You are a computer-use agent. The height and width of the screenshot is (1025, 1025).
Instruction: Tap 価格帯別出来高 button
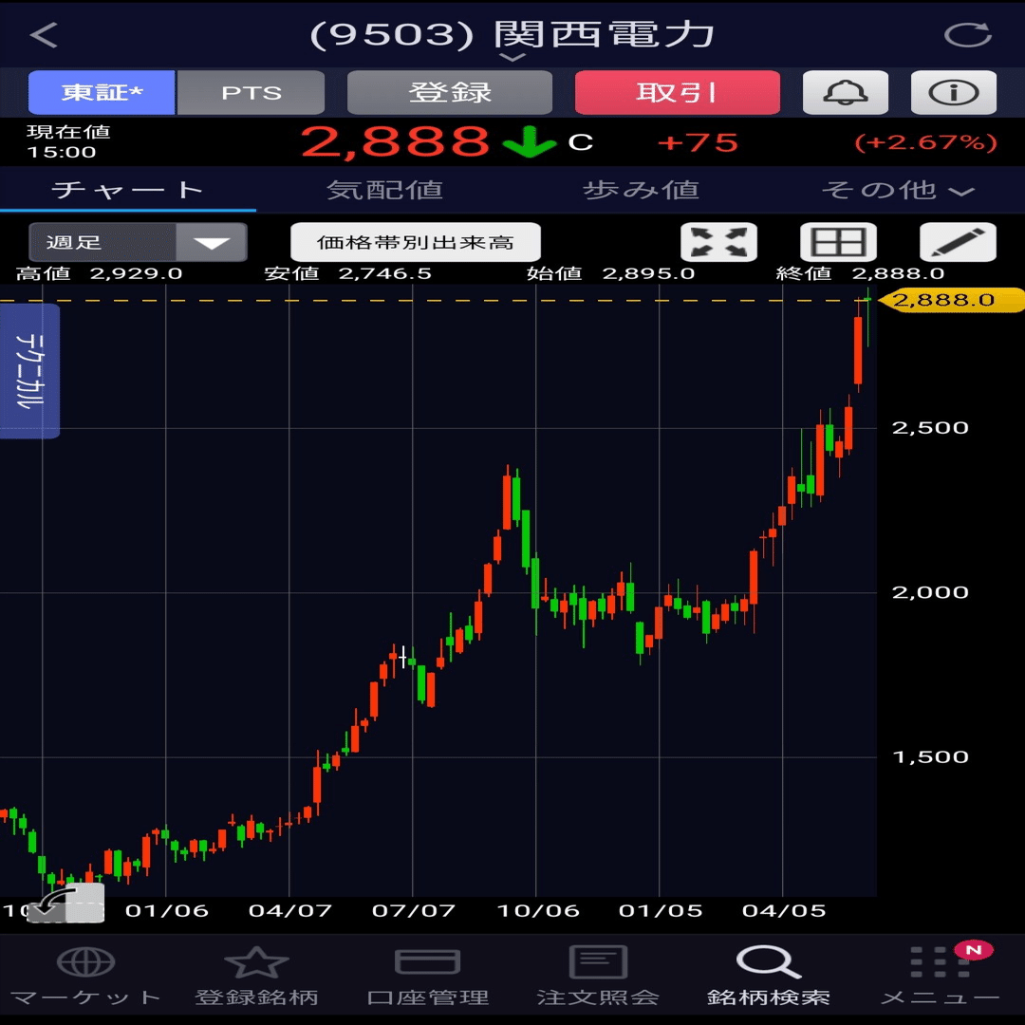[416, 242]
